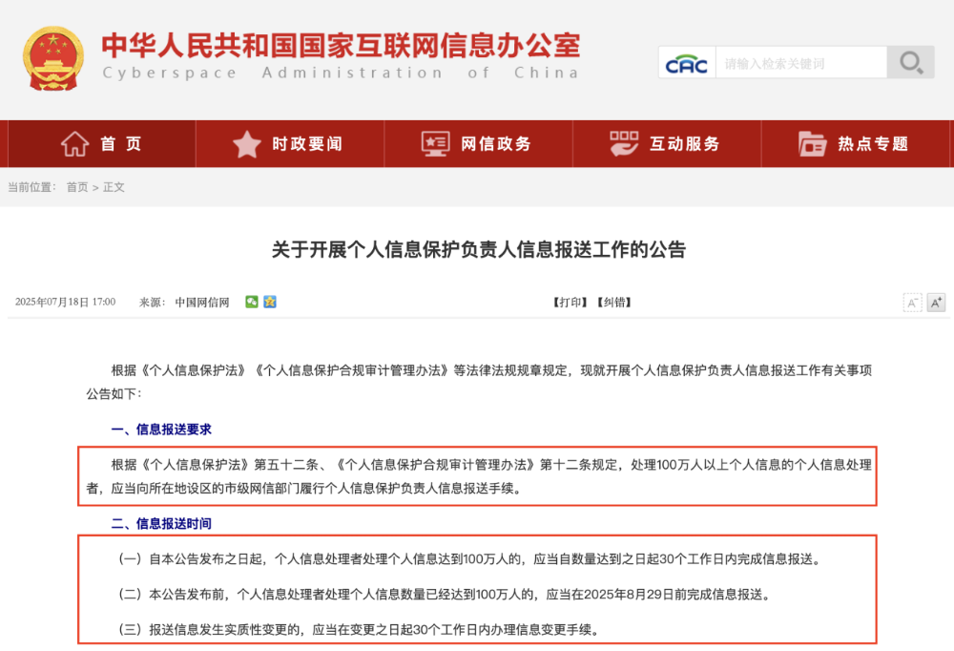Click the text 公告如下：
This screenshot has width=954, height=651.
pos(114,394)
